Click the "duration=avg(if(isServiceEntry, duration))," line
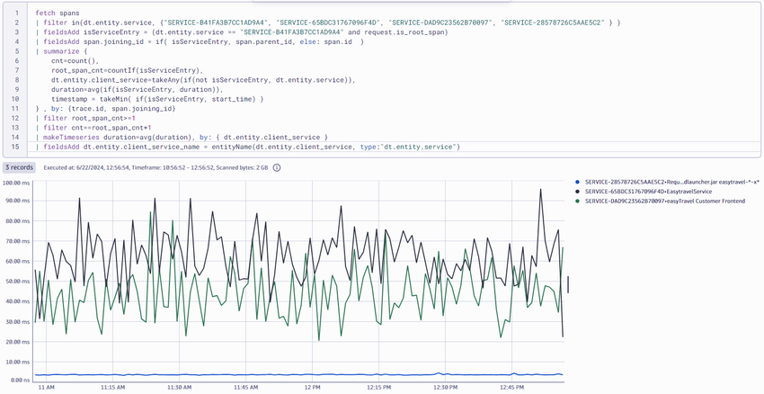This screenshot has height=394, width=764. coord(137,89)
